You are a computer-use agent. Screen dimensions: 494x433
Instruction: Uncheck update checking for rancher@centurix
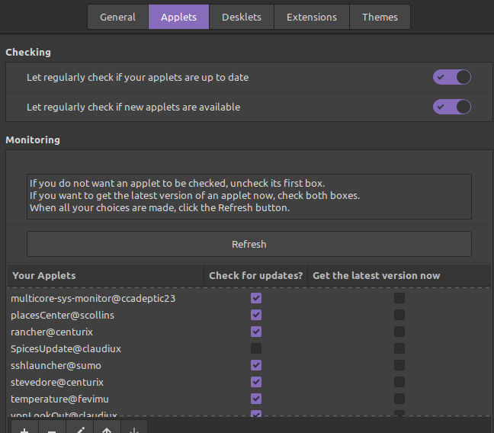256,332
